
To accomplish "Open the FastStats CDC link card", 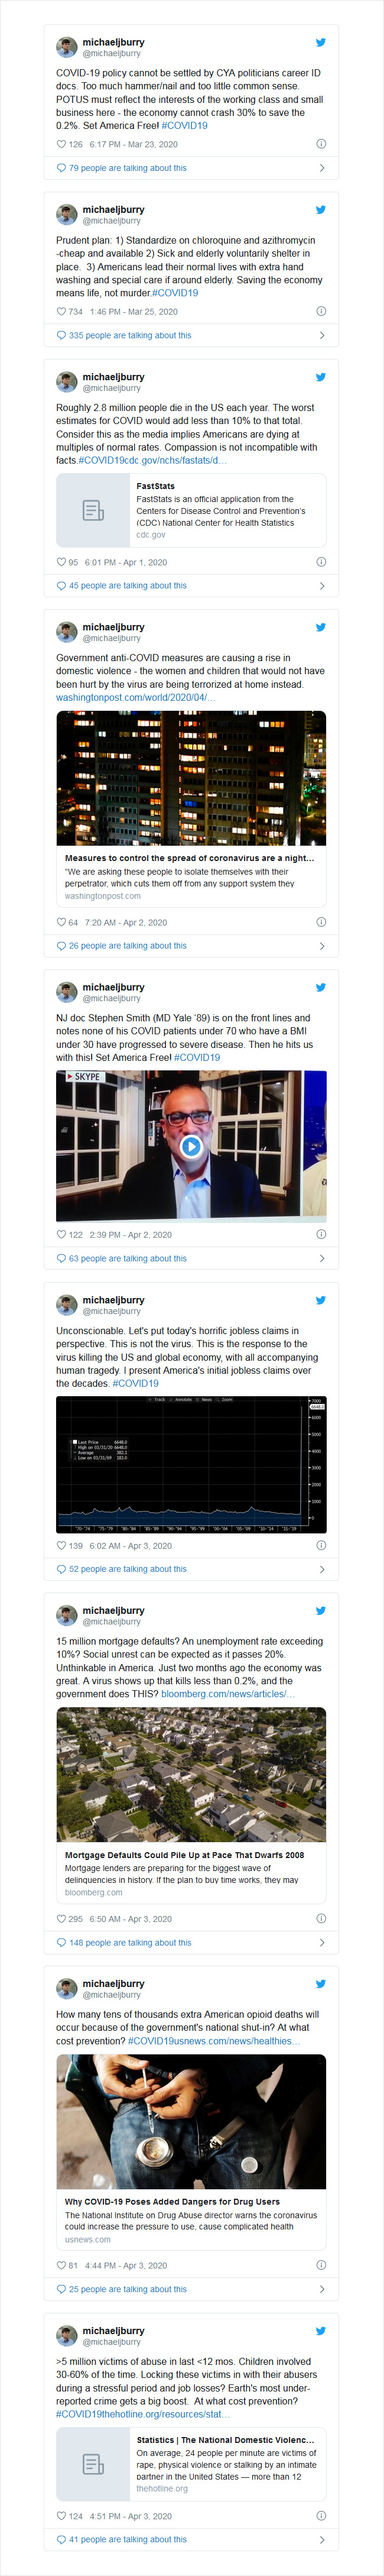I will 191,511.
